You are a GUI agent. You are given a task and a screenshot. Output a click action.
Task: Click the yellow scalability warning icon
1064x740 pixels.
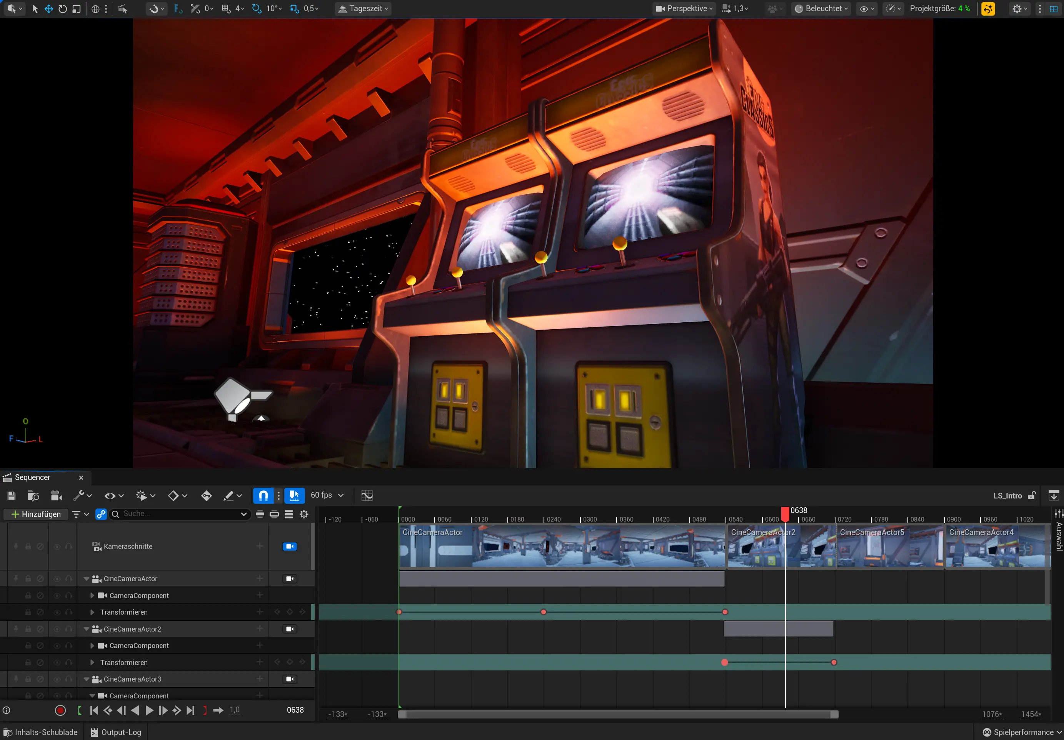click(x=988, y=9)
